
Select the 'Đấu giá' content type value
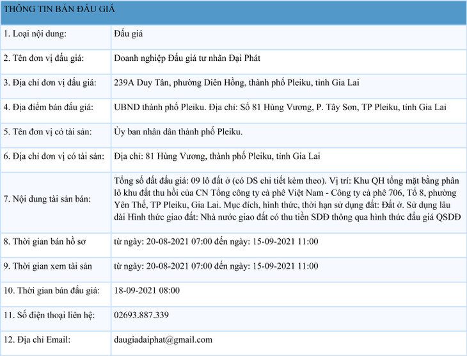(129, 33)
